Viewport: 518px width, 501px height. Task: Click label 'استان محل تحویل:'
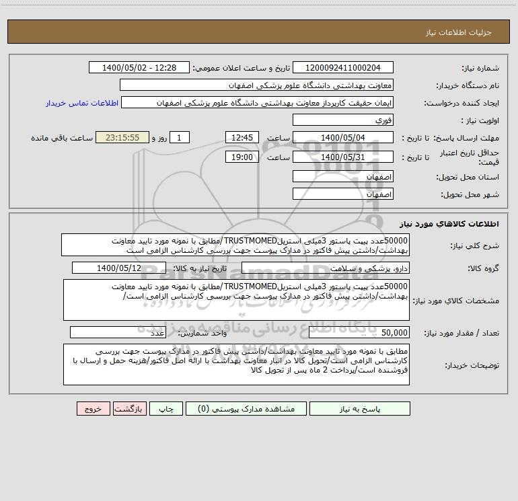click(x=468, y=178)
